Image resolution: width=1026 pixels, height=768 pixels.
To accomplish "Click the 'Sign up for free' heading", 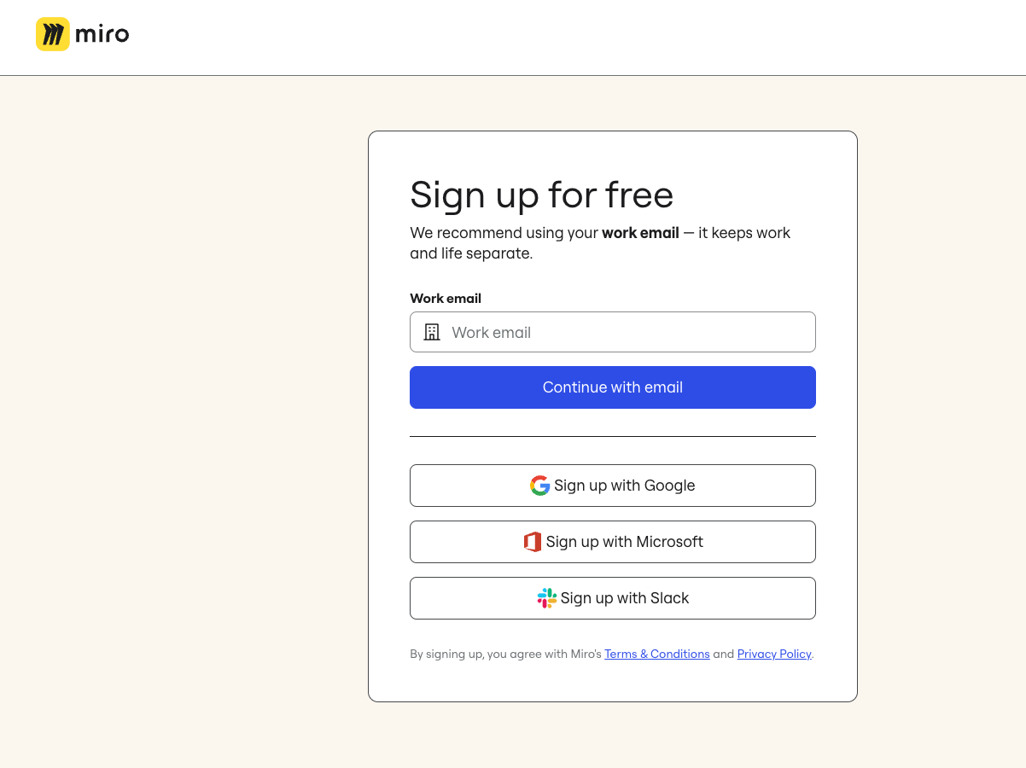I will (541, 195).
